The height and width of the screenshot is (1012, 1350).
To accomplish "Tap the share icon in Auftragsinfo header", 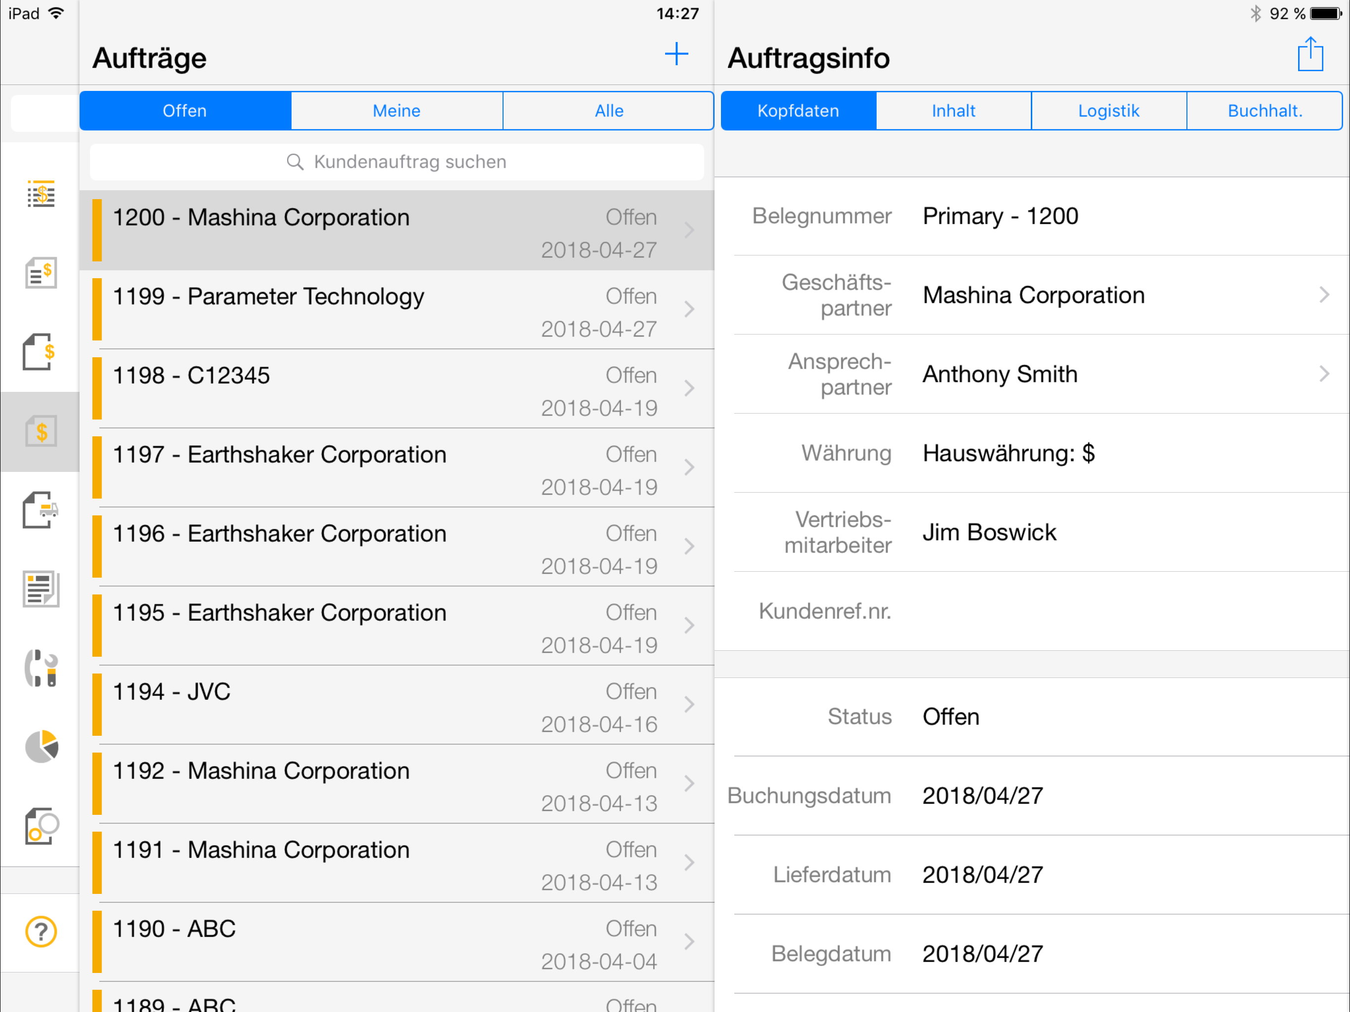I will [x=1309, y=54].
